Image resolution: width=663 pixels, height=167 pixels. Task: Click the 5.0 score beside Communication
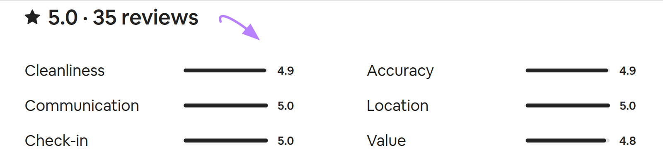click(286, 106)
